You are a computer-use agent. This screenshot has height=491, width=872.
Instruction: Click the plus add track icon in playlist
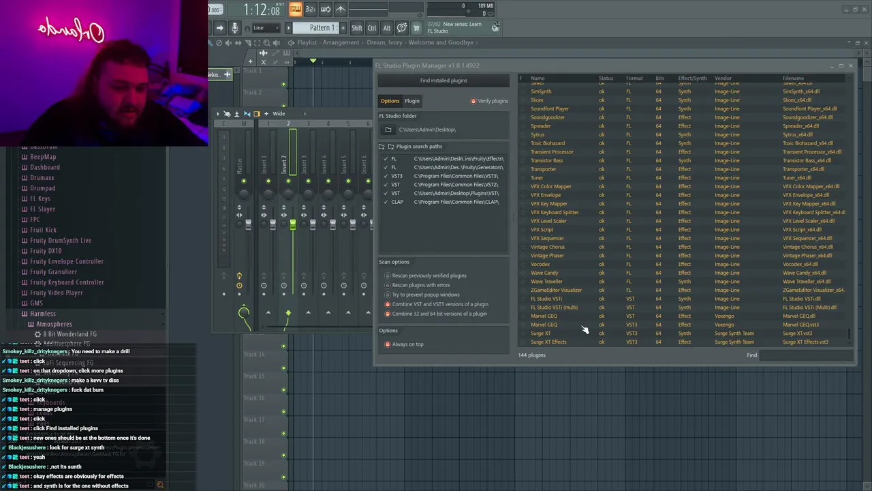[251, 61]
